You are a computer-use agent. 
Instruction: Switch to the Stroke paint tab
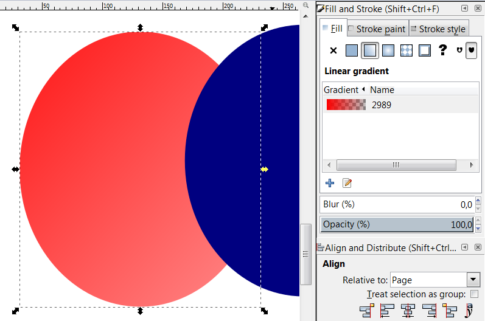(377, 29)
